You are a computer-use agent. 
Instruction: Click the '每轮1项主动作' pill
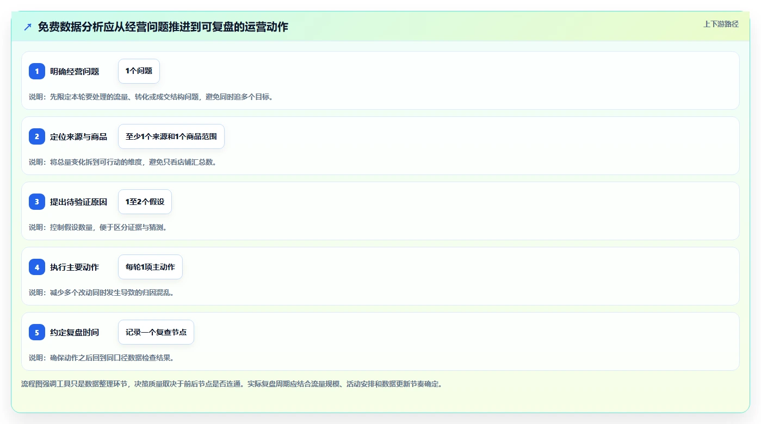[x=150, y=267]
